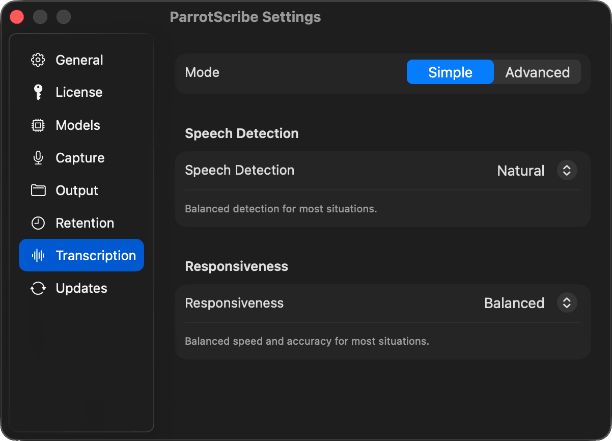Click the folder icon beside Output
This screenshot has width=612, height=441.
click(x=38, y=190)
